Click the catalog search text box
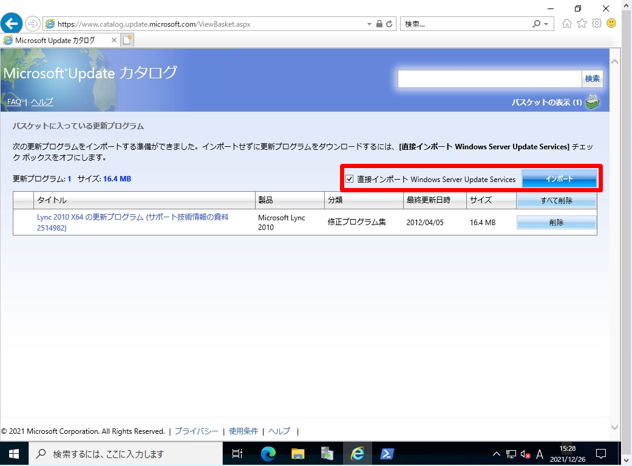Screen dimensions: 632x466 (489, 78)
